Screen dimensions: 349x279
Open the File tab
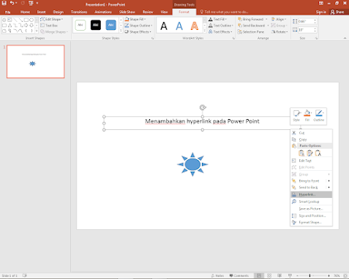(x=7, y=12)
